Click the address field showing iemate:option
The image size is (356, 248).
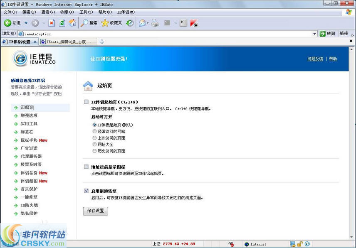point(168,34)
